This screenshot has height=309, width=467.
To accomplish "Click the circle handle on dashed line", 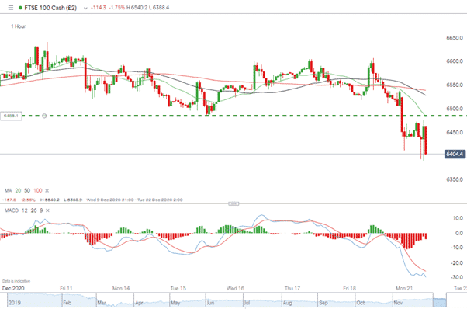I will tap(44, 116).
